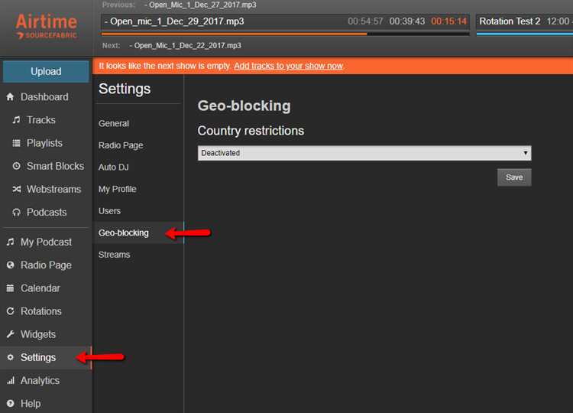Open Auto DJ settings section
This screenshot has height=413, width=573.
point(113,167)
